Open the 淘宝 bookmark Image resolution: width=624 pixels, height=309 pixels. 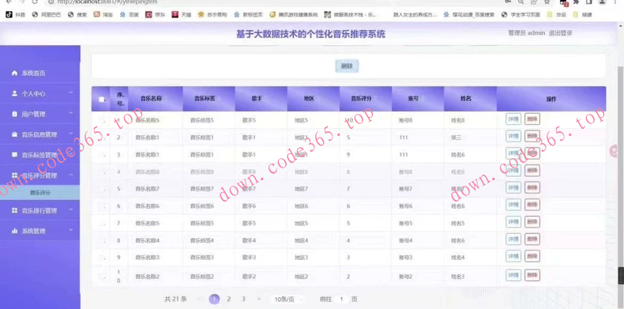click(103, 15)
